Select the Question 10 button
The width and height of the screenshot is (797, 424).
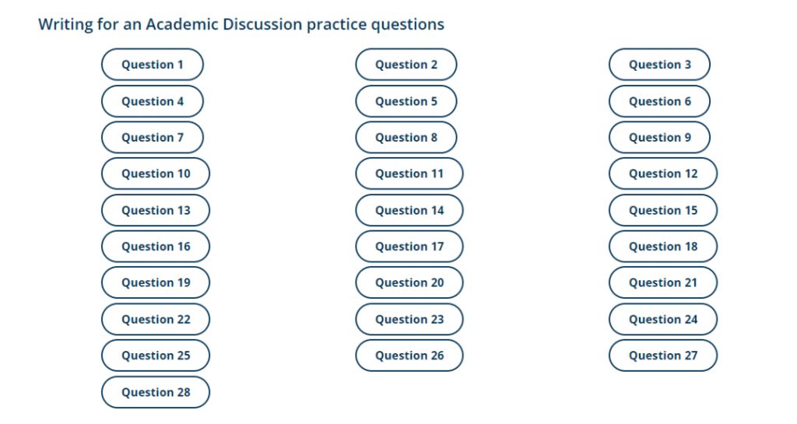pos(156,173)
